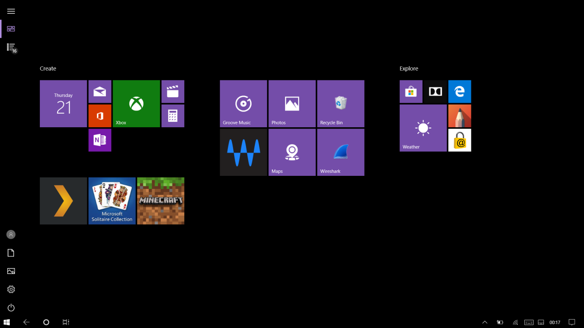Launch the Plex tile
This screenshot has width=584, height=328.
pos(63,201)
